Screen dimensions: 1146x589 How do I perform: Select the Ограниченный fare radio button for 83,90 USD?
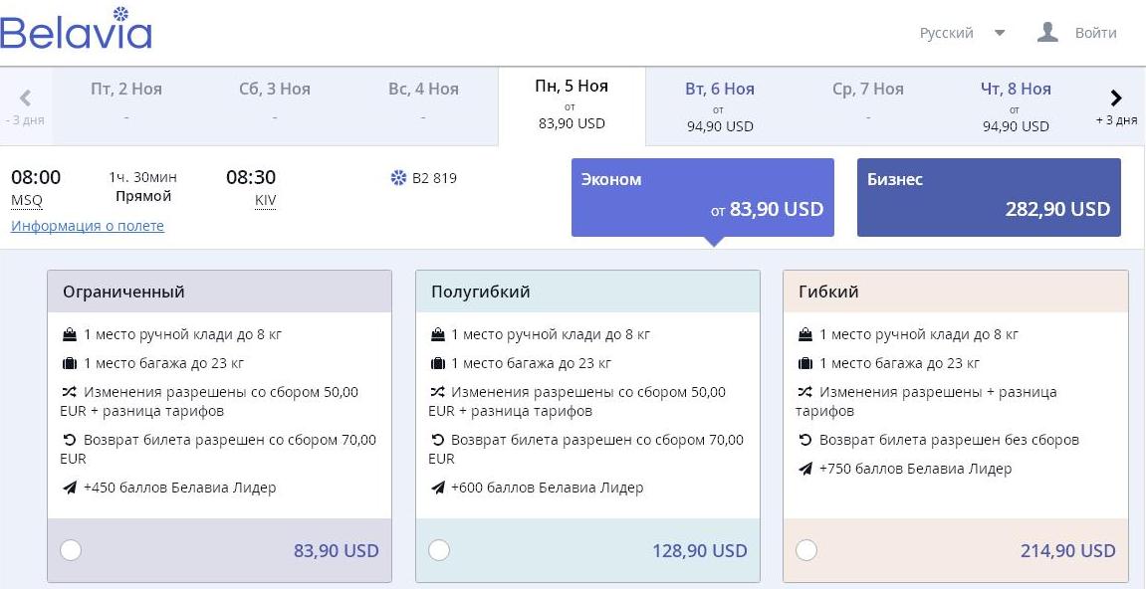click(71, 550)
